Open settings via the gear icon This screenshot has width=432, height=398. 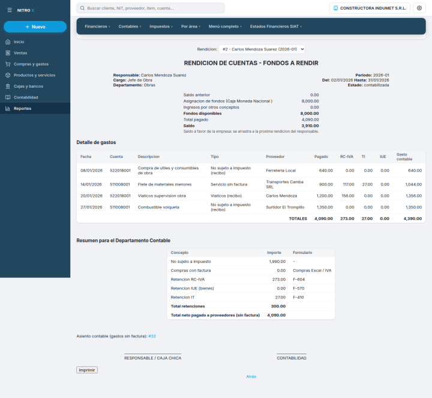tap(419, 8)
